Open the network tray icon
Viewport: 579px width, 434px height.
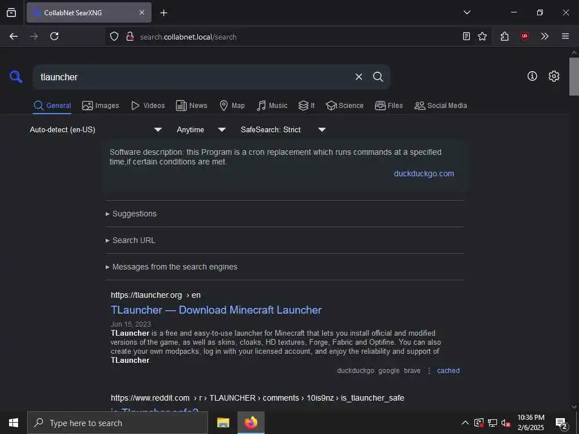(x=492, y=423)
